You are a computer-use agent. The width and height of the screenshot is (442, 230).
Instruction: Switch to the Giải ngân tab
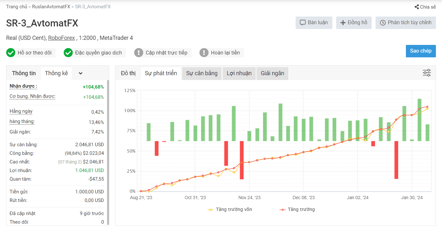pyautogui.click(x=272, y=73)
